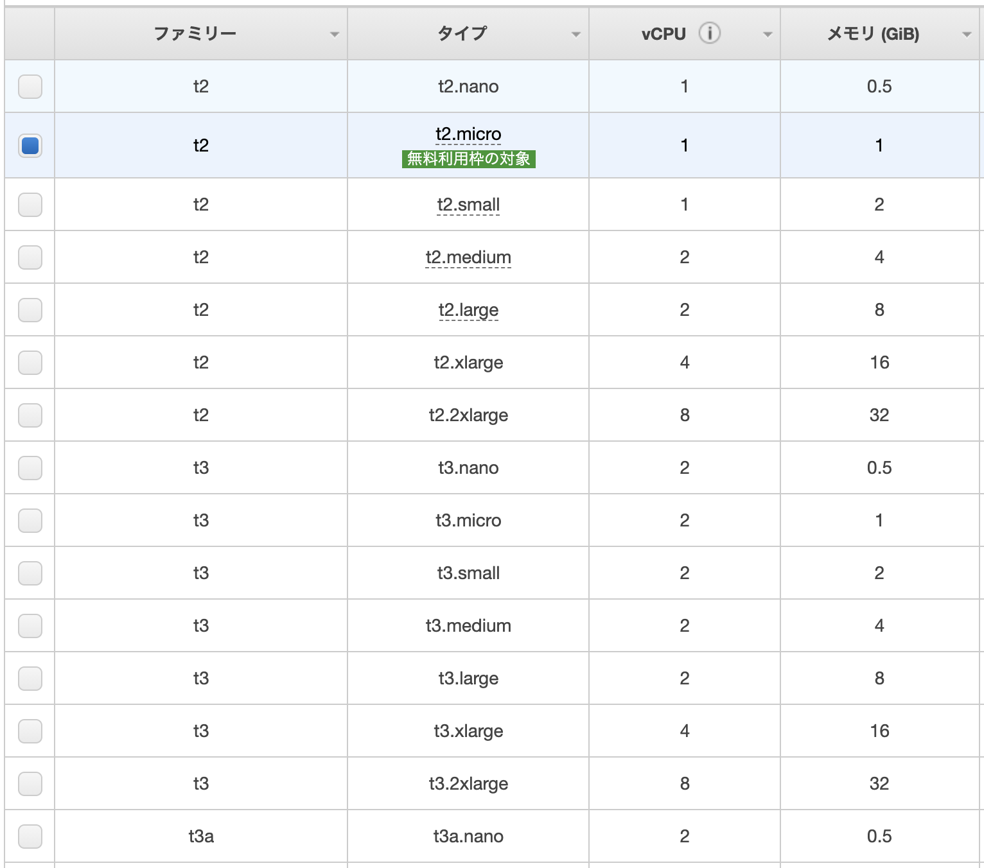
Task: Click memory value 16 in t3.xlarge row
Action: pyautogui.click(x=879, y=731)
